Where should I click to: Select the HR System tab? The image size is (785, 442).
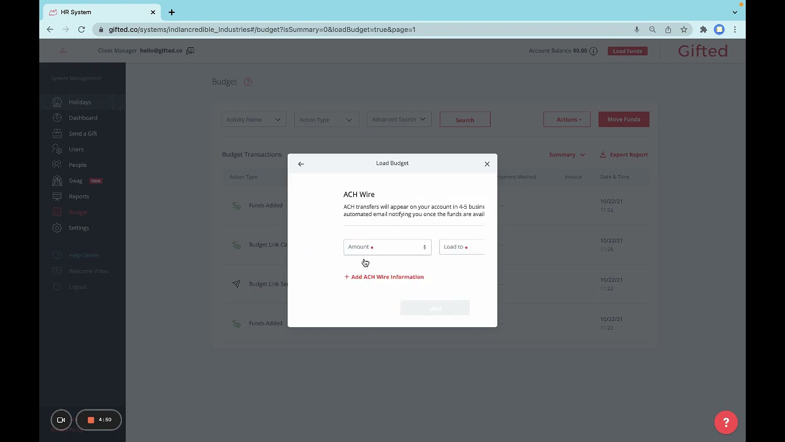[102, 12]
